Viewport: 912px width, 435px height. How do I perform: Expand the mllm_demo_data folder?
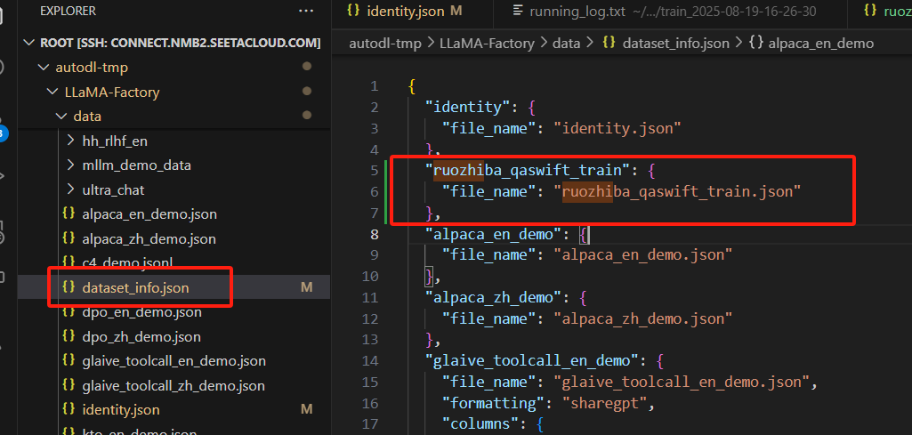click(70, 165)
